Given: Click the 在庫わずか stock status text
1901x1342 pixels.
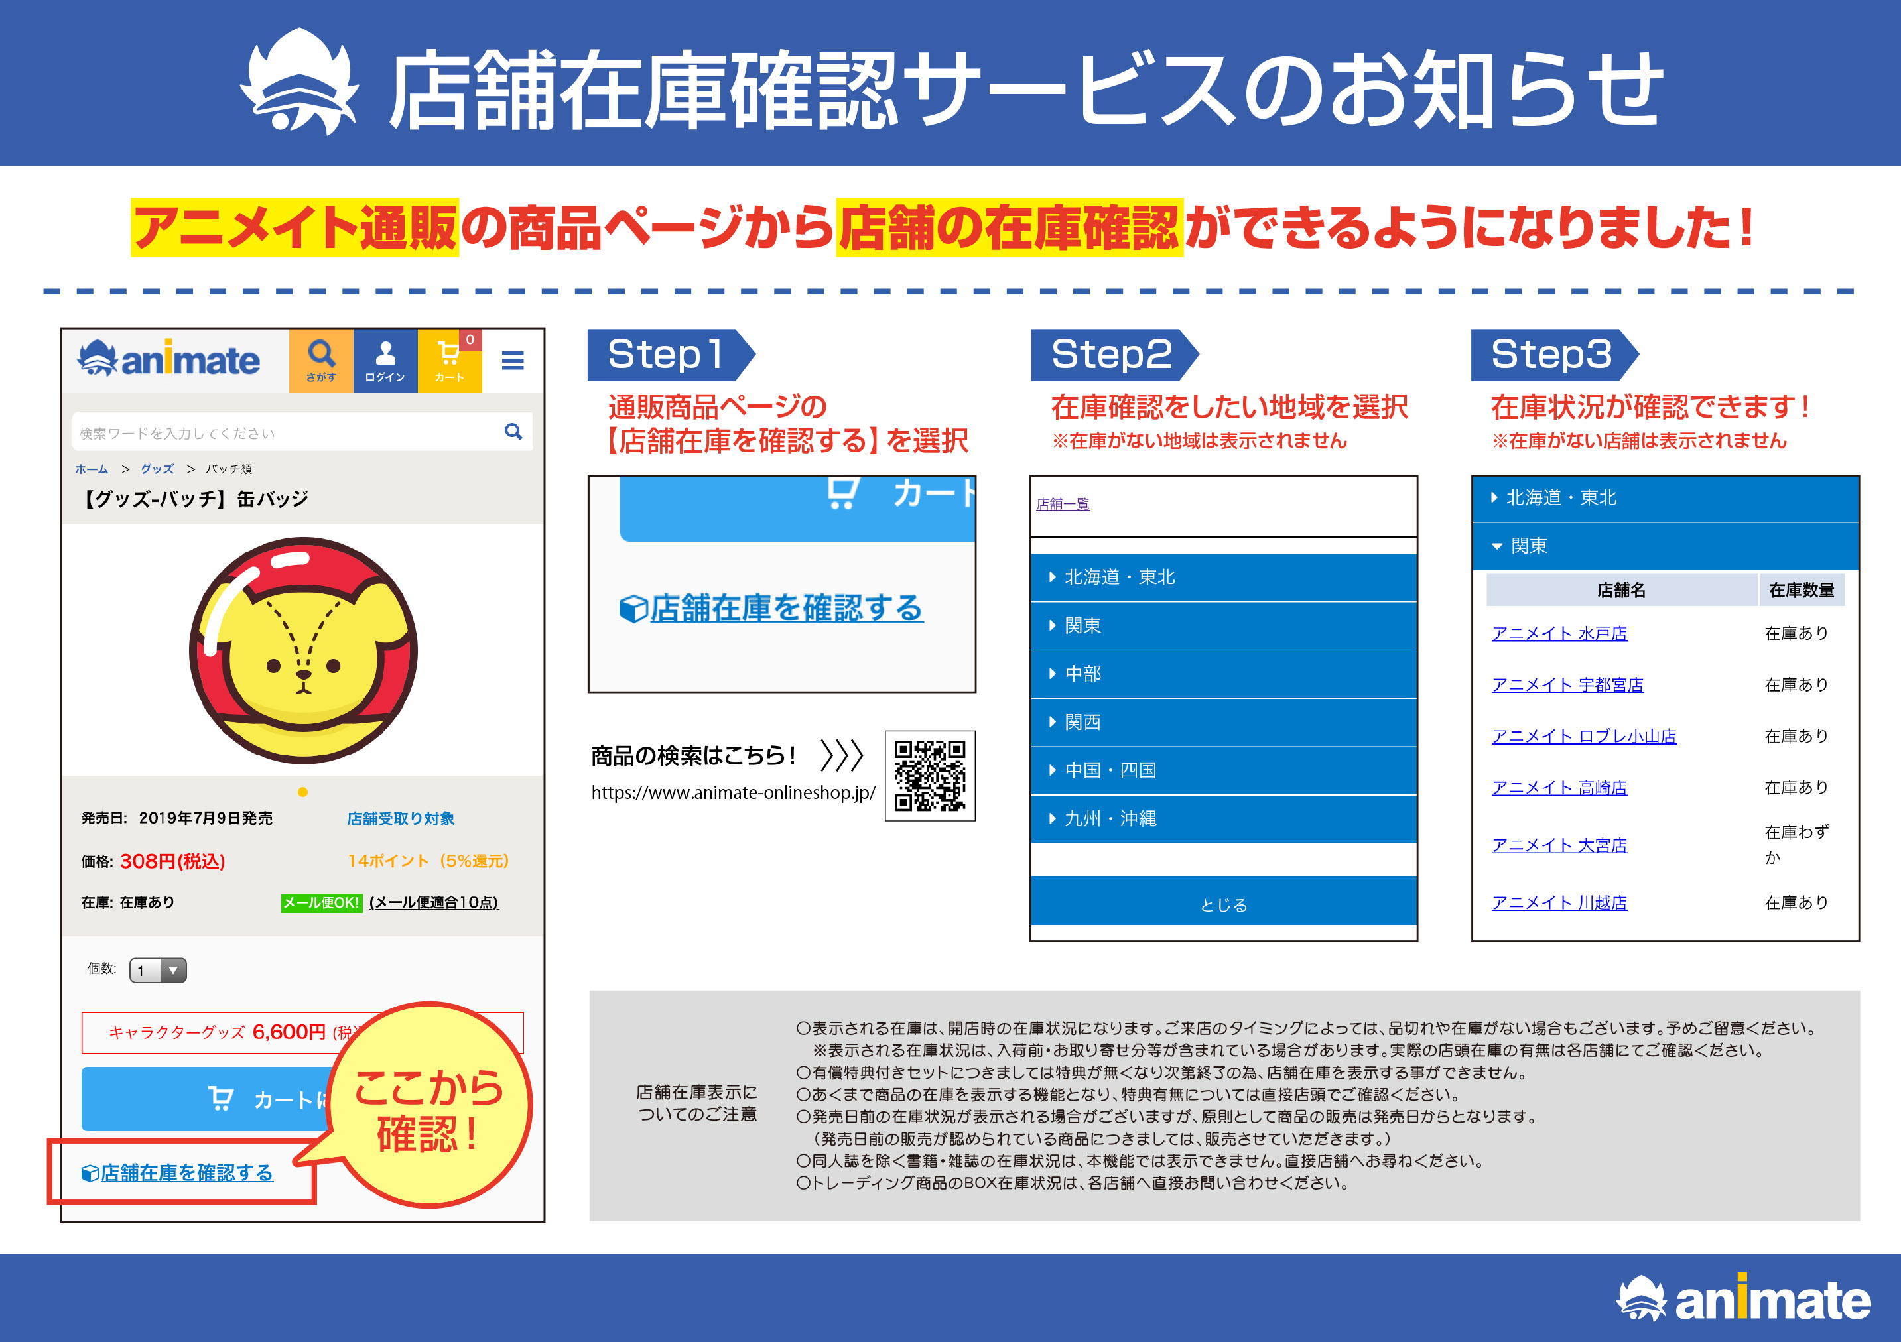Looking at the screenshot, I should point(1796,845).
